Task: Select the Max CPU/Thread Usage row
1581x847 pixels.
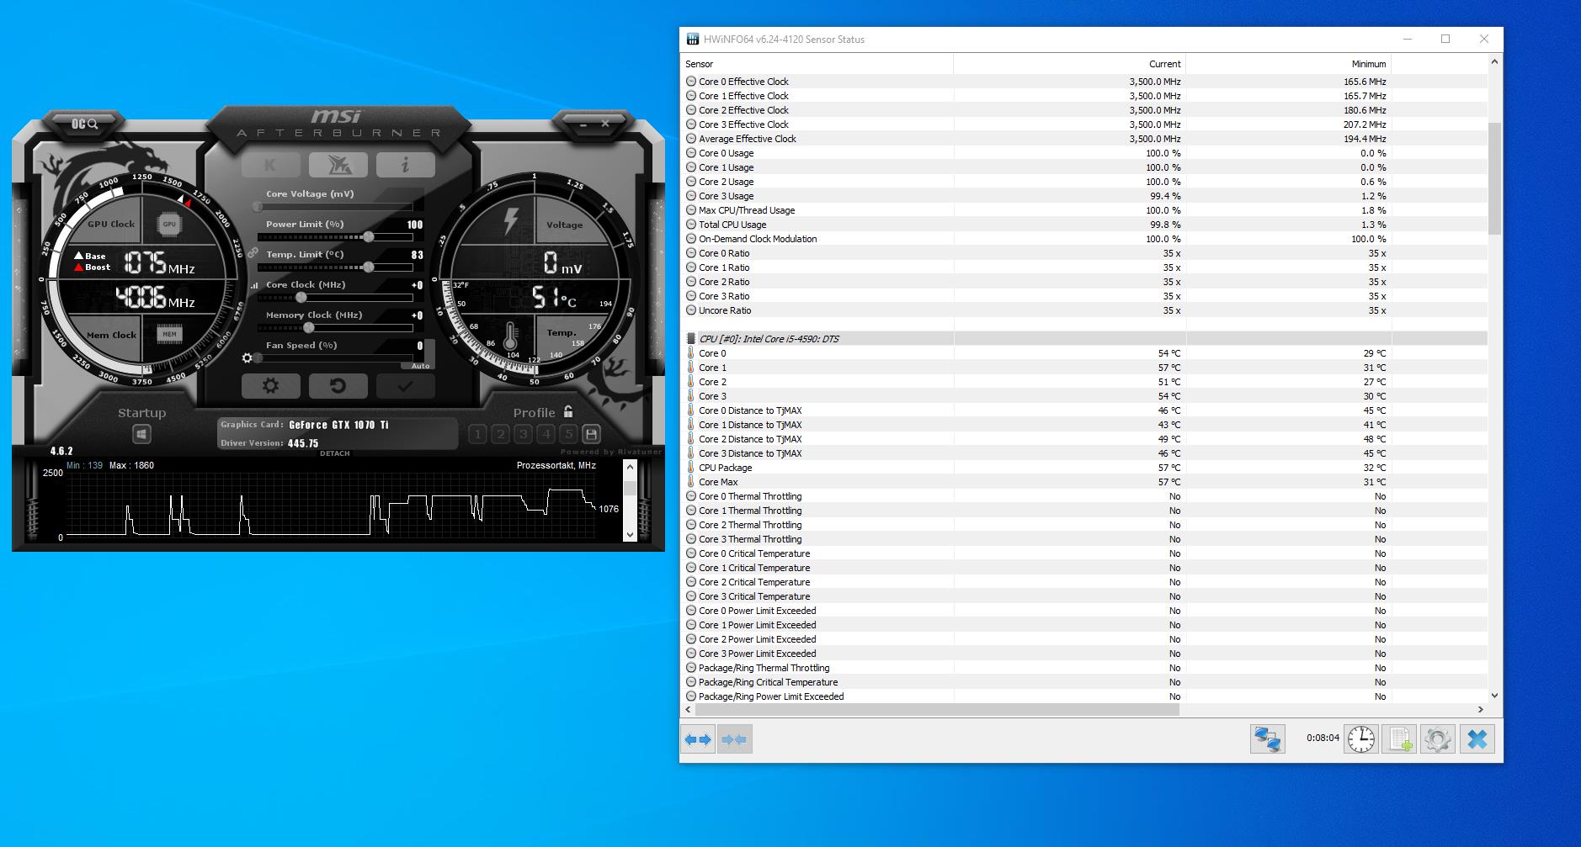Action: (1084, 210)
